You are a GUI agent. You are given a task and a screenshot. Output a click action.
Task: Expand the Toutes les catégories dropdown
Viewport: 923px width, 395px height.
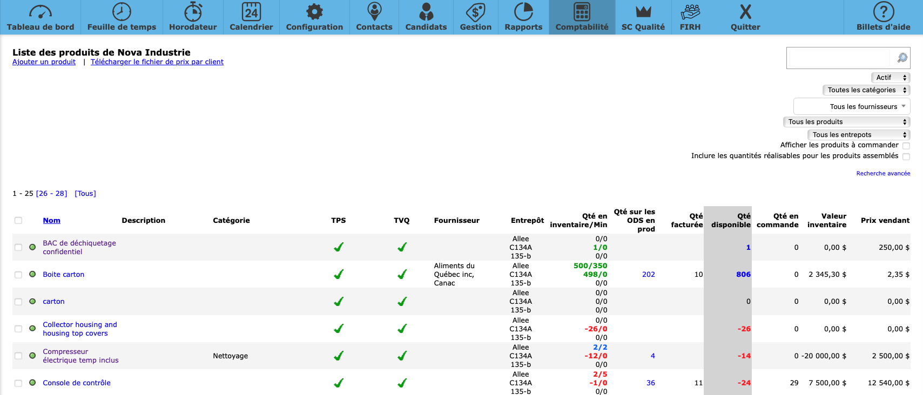pyautogui.click(x=866, y=90)
